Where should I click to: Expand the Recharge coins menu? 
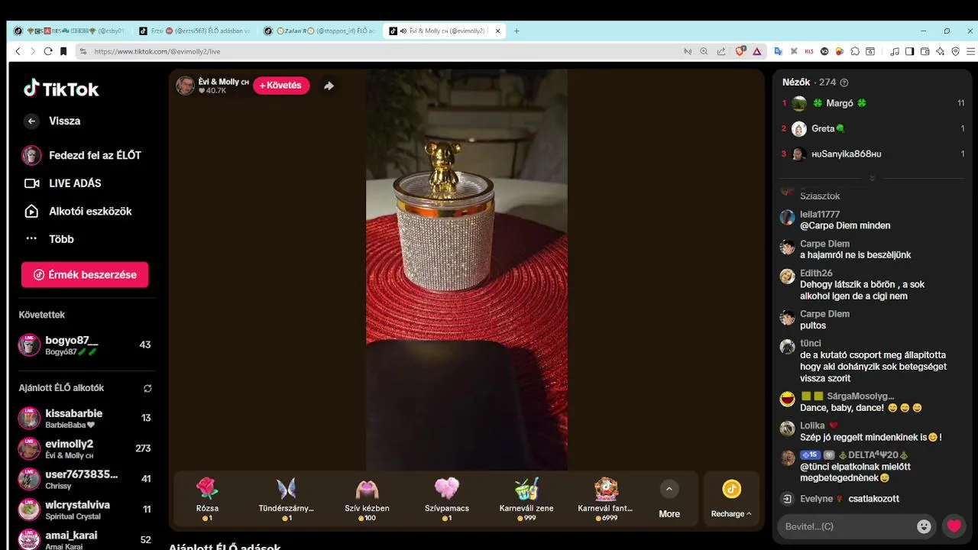(x=731, y=499)
